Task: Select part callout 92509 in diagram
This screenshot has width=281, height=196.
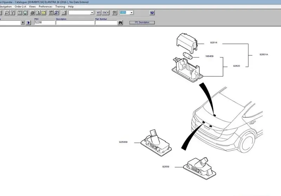Action: pos(165,167)
